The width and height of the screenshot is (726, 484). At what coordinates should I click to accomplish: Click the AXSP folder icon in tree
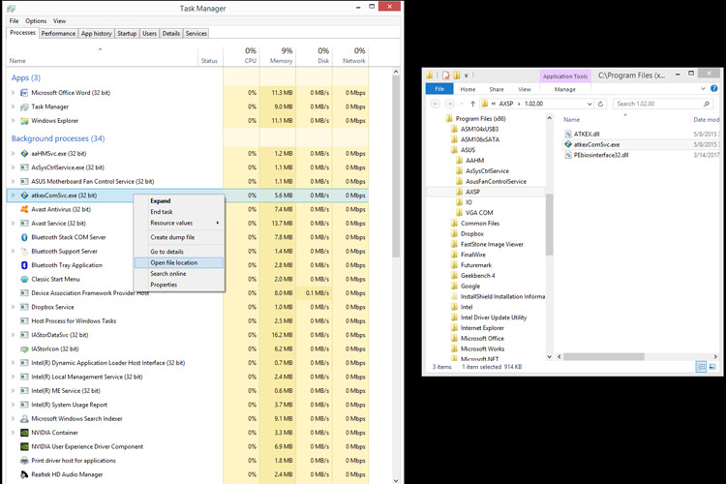click(x=459, y=192)
